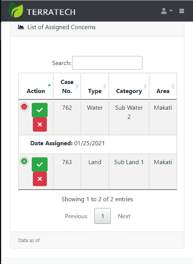The image size is (193, 264).
Task: Sort table by Category column
Action: pos(129,86)
